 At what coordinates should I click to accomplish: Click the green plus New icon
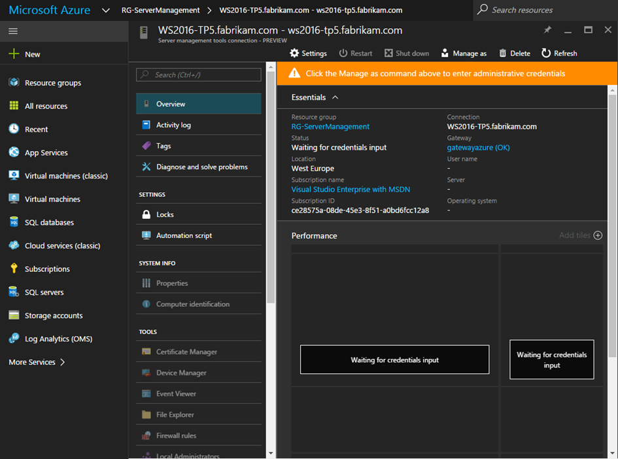click(x=14, y=54)
